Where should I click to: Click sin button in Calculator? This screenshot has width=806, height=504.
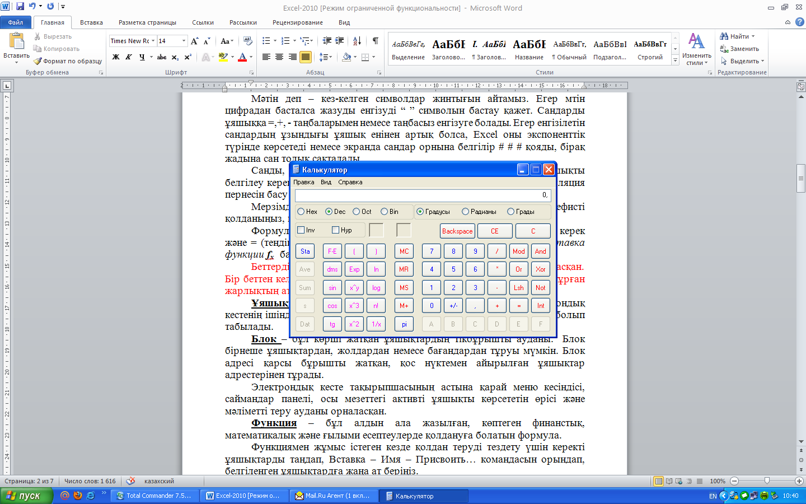click(x=332, y=288)
